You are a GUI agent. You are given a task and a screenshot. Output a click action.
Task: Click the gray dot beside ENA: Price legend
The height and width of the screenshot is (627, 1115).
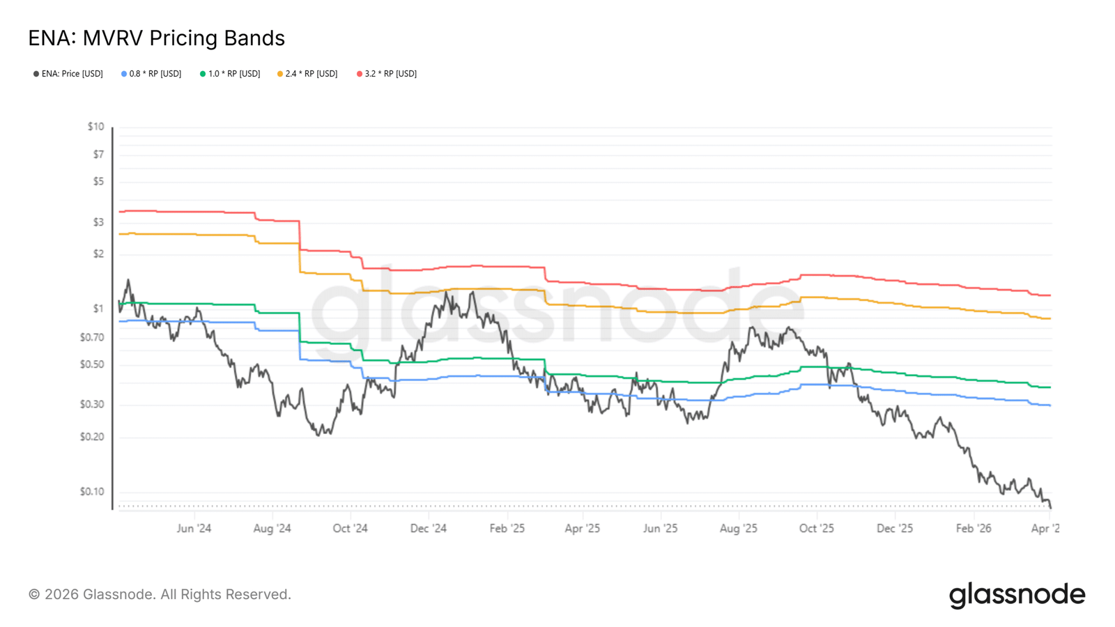tap(36, 74)
